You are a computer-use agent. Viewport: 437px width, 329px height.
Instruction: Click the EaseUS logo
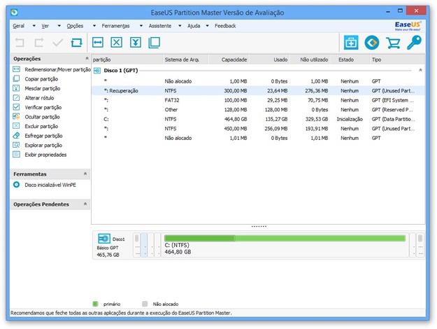pyautogui.click(x=408, y=26)
